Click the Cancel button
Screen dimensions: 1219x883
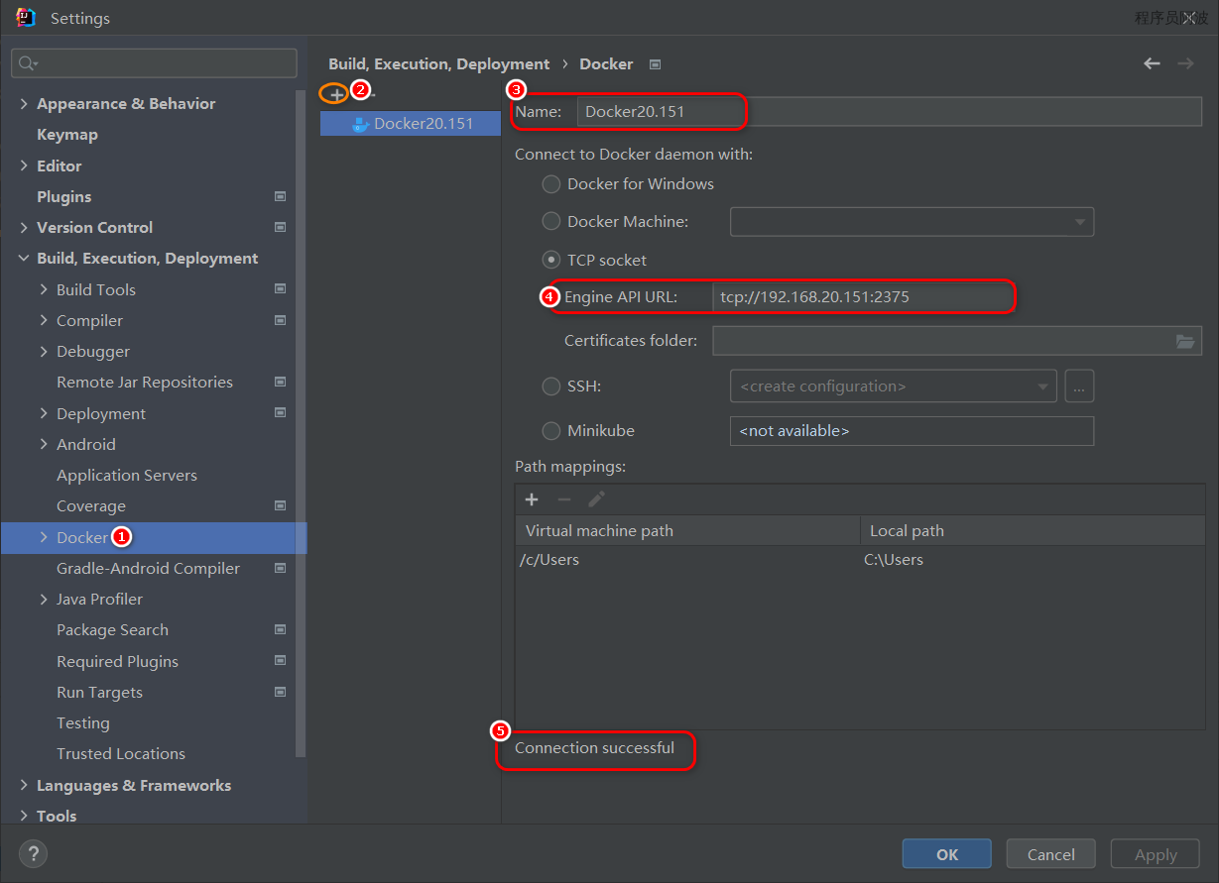click(1050, 854)
